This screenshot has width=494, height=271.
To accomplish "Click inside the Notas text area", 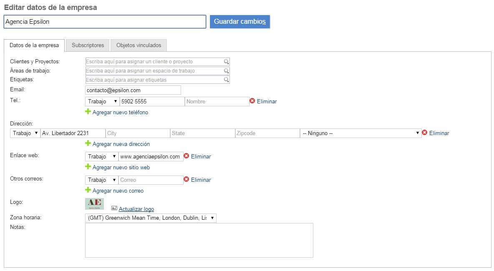I will coord(199,240).
